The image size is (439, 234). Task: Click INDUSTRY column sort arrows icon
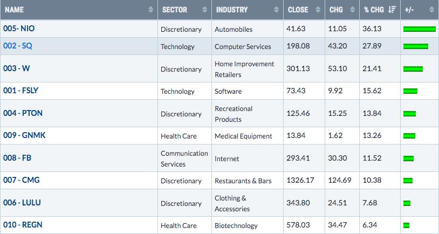click(276, 10)
